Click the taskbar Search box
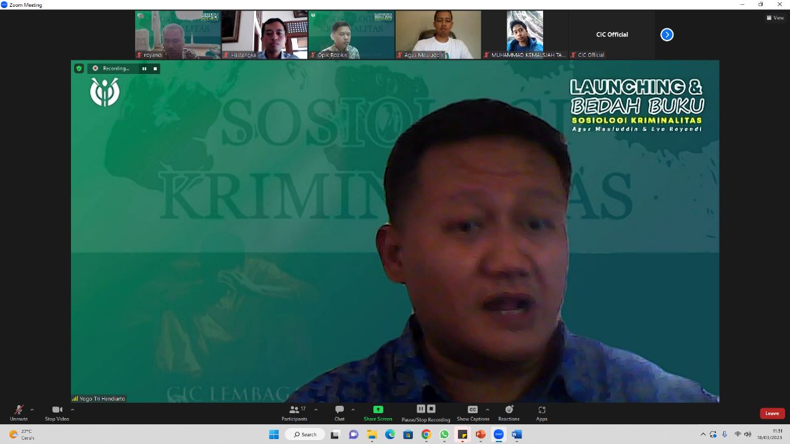The image size is (790, 444). [x=305, y=434]
